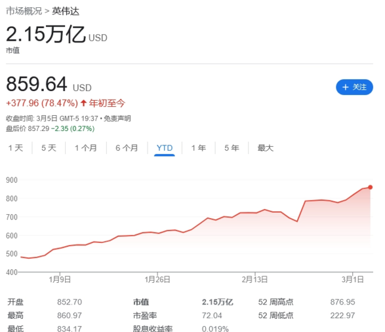Click the 859.64 stock price
Viewport: 385px width, 332px height.
[x=37, y=84]
